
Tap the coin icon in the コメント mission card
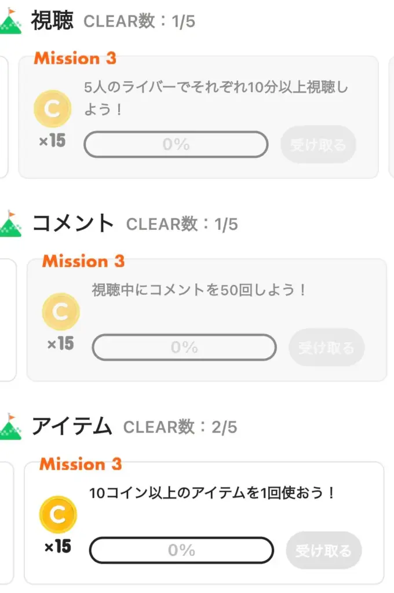point(61,312)
